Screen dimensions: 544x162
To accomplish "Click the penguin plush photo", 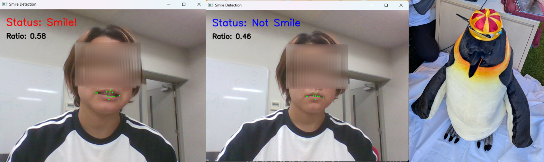I will tap(477, 81).
